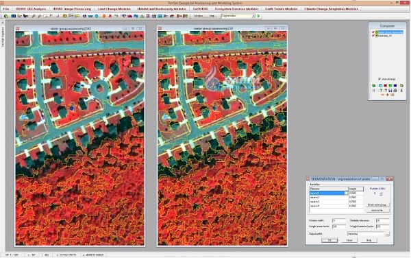Click the Output prefix input field
Screen dimensions: 411x258
pyautogui.click(x=365, y=233)
